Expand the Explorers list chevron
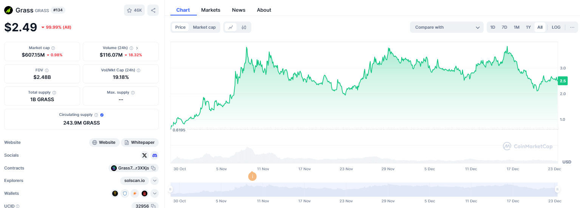This screenshot has width=580, height=208. pos(154,180)
